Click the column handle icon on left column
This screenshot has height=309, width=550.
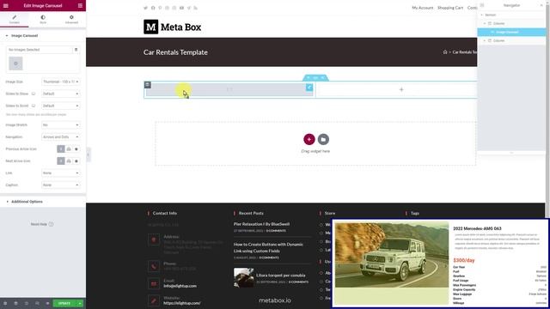point(147,85)
